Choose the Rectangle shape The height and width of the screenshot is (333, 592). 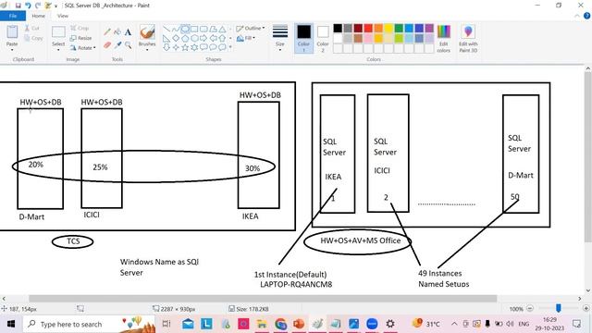194,29
